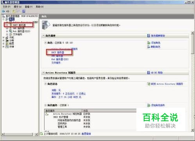
Task: Click 转到 Active Directory 域服务 link
Action: coord(167,84)
